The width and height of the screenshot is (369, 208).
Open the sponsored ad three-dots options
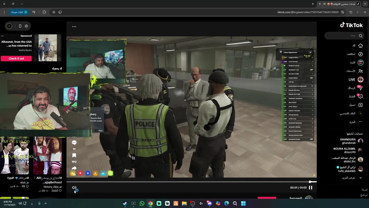pos(2,36)
